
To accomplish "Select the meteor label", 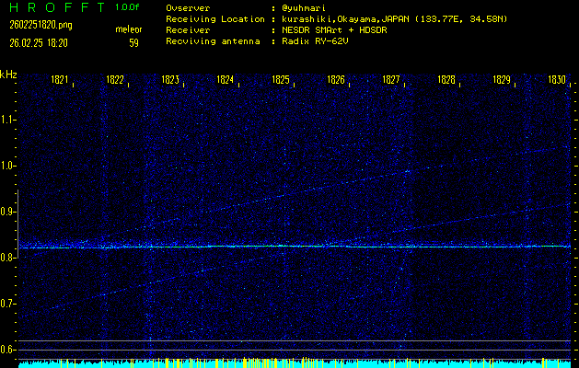I will 129,29.
